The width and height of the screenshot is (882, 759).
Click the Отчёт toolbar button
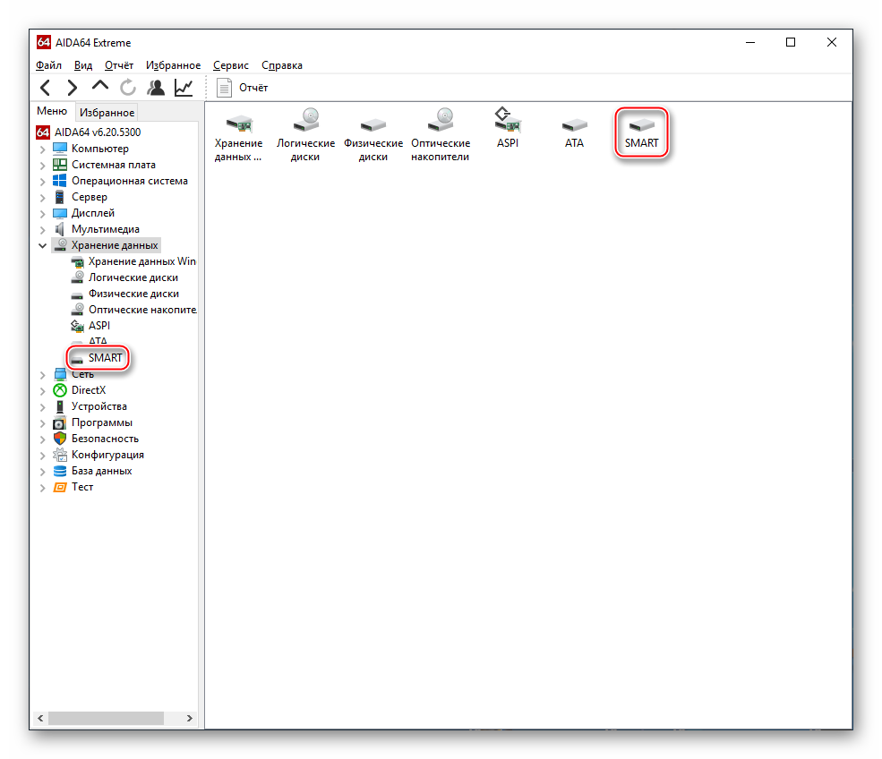click(x=243, y=88)
